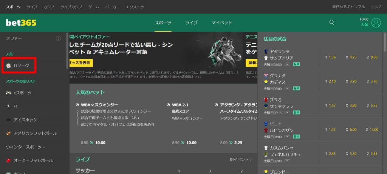
Task: Open the ゲーム top menu item
Action: (x=94, y=7)
